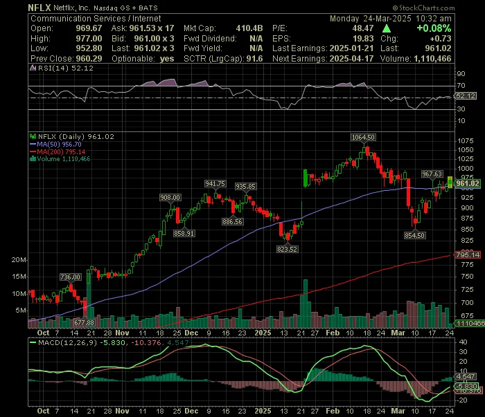Click the 854.50 low annotation
This screenshot has width=485, height=417.
(x=414, y=236)
